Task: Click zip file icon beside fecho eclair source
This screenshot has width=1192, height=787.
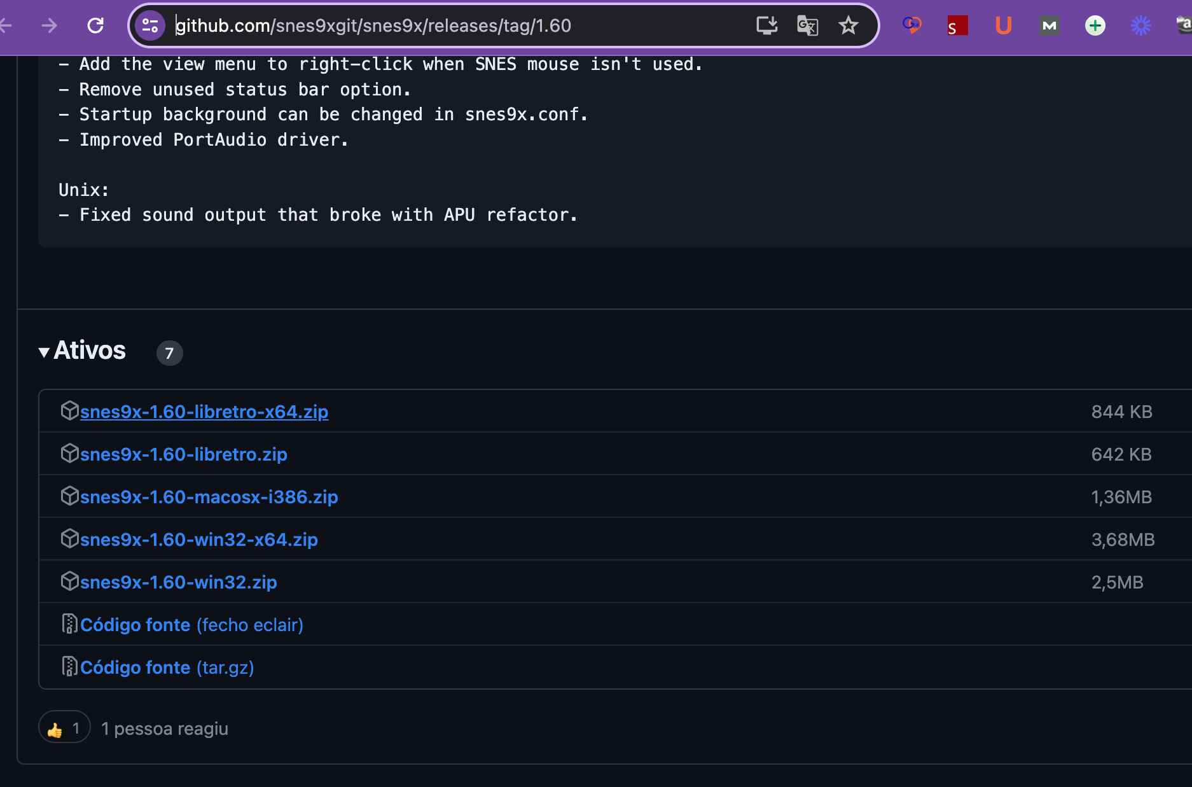Action: [x=69, y=623]
